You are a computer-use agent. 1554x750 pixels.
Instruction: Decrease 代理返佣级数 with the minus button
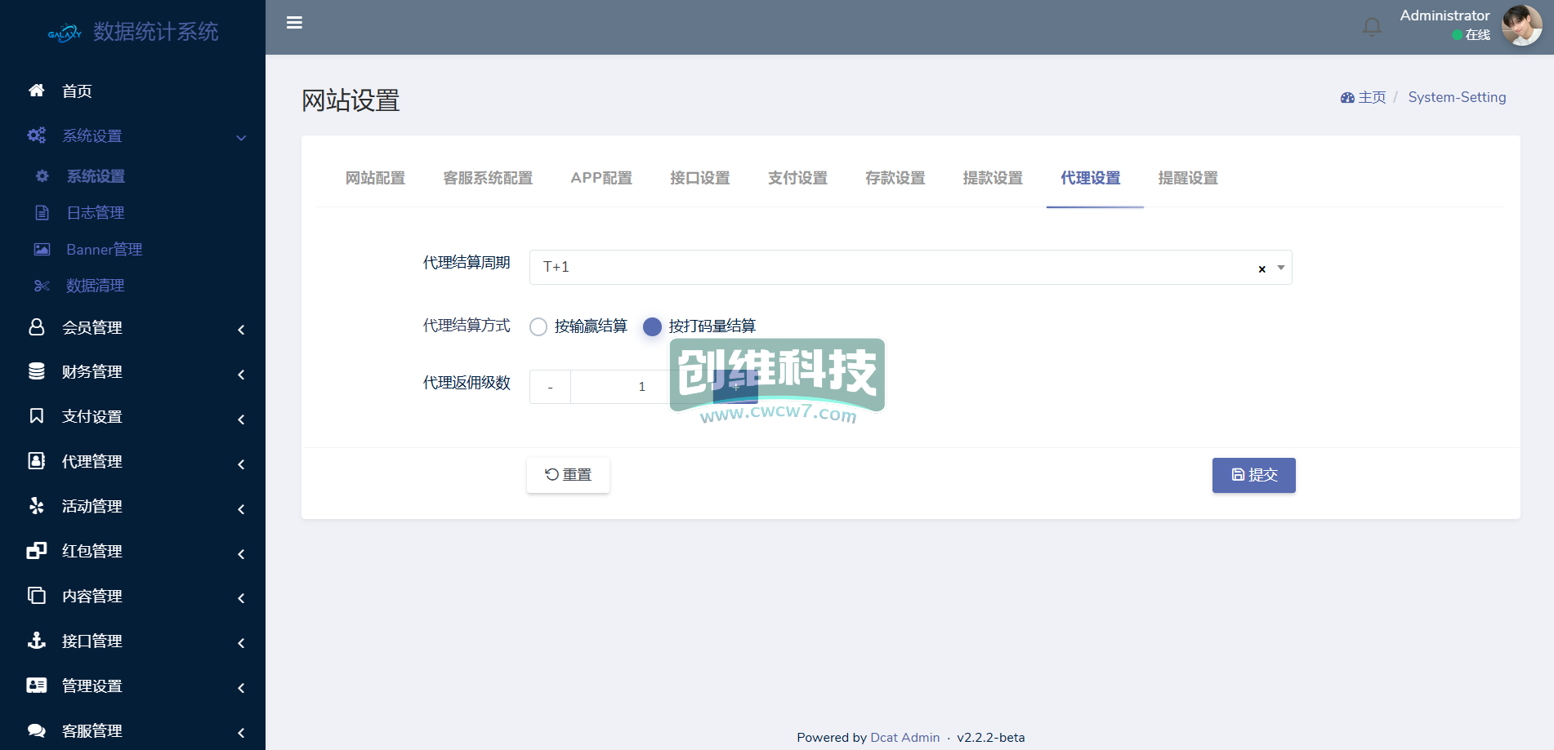tap(550, 387)
